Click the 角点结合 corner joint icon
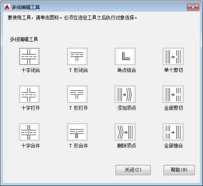The image size is (203, 186). 125,56
